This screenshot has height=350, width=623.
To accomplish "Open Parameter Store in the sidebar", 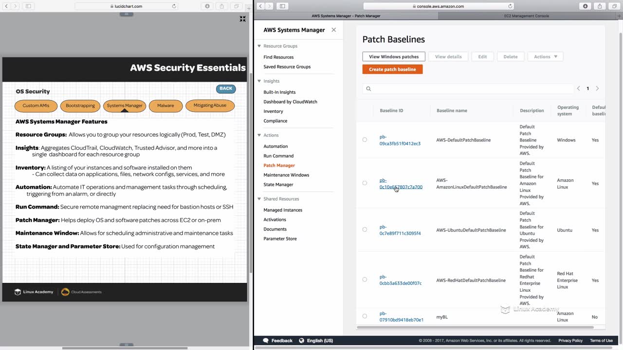I will coord(280,239).
